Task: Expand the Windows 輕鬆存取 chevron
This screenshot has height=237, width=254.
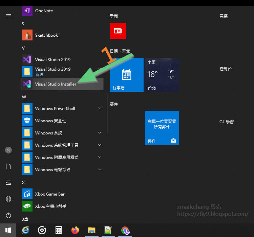Action: [100, 169]
